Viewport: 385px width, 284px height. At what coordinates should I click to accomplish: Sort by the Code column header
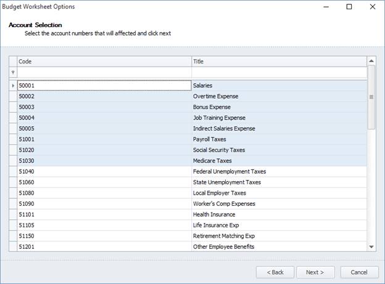click(x=104, y=62)
